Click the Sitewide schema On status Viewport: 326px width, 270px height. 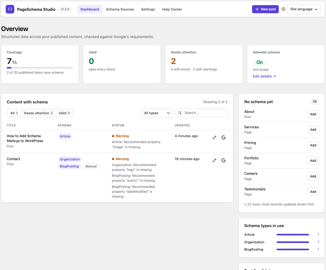(259, 62)
